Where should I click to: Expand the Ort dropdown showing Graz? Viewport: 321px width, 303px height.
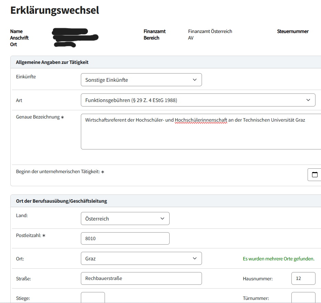(x=141, y=258)
